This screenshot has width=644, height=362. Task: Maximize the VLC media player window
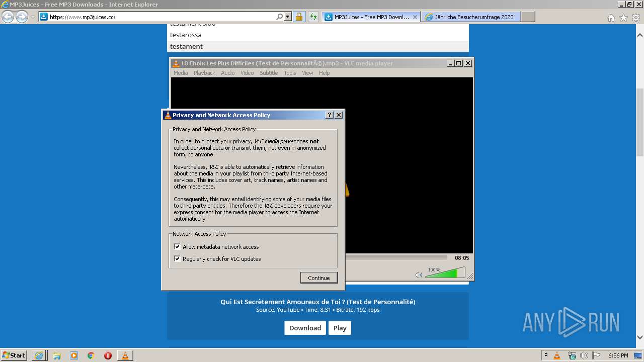(458, 63)
